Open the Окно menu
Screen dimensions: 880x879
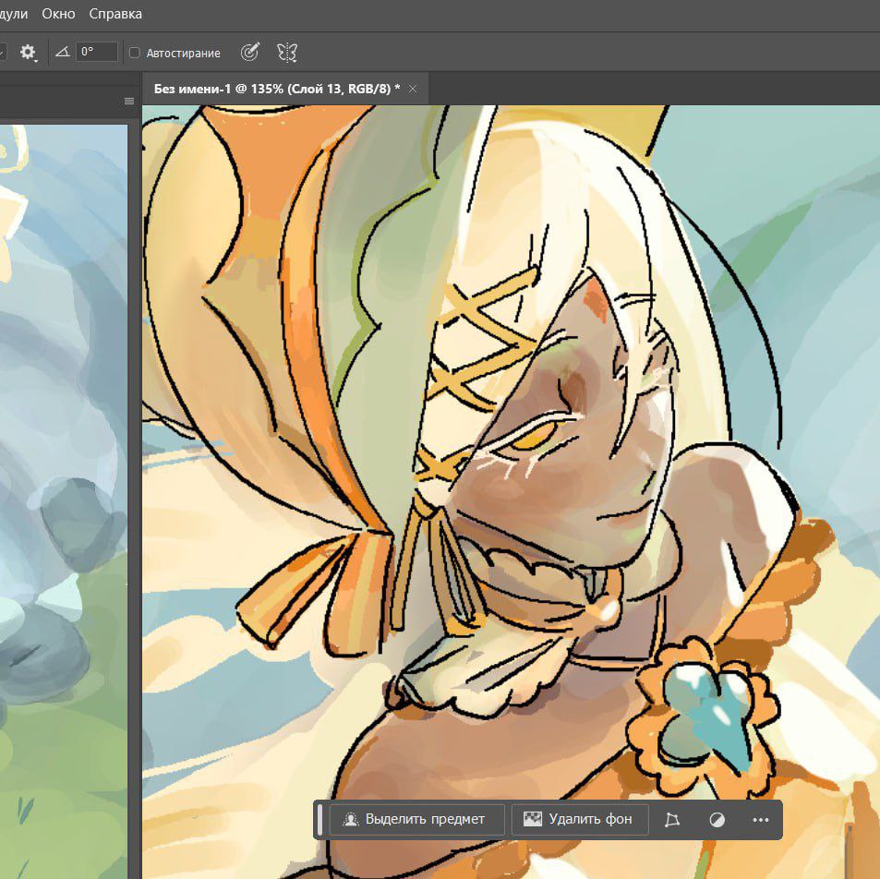coord(58,14)
